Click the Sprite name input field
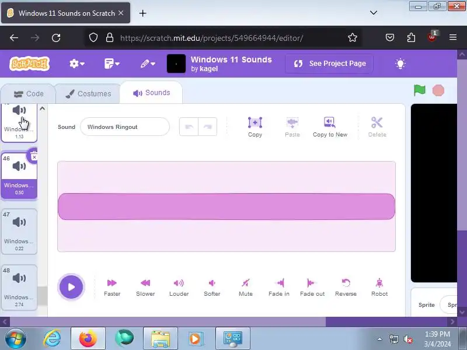Screen dimensions: 467x350 point(449,304)
